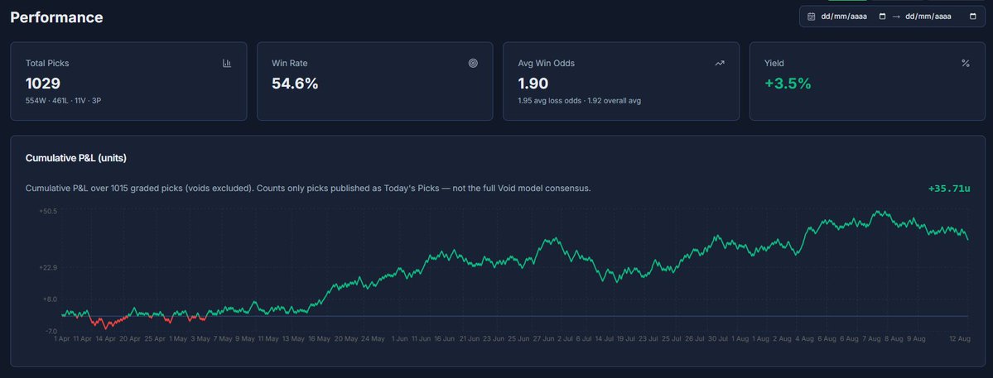Click the bar chart icon on Total Picks card
This screenshot has width=993, height=378.
pos(227,63)
